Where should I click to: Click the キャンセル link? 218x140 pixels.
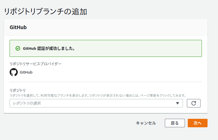[146, 123]
